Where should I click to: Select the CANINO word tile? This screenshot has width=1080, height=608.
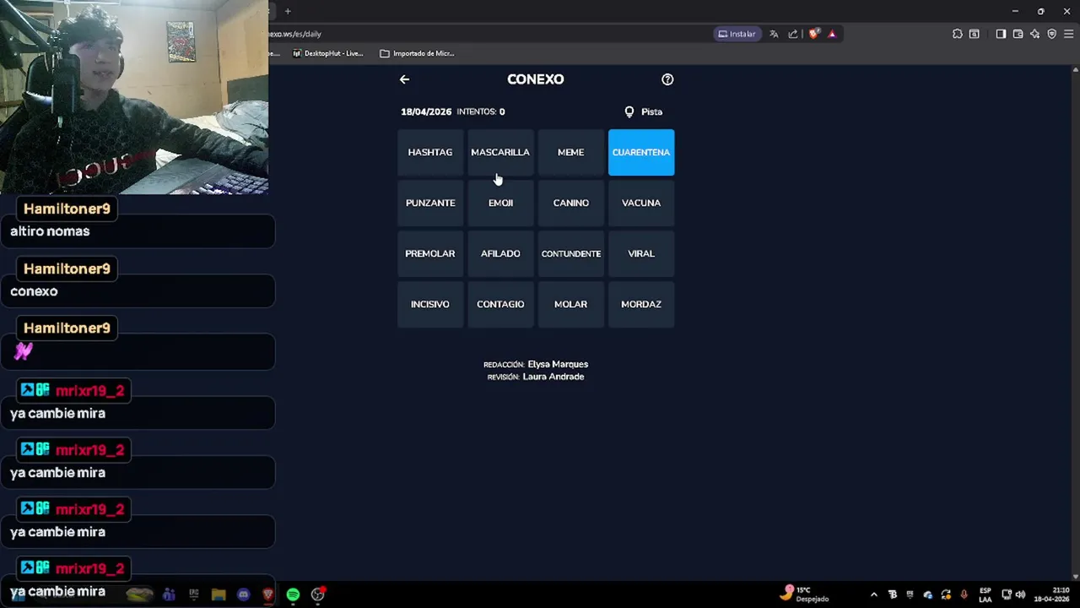570,203
